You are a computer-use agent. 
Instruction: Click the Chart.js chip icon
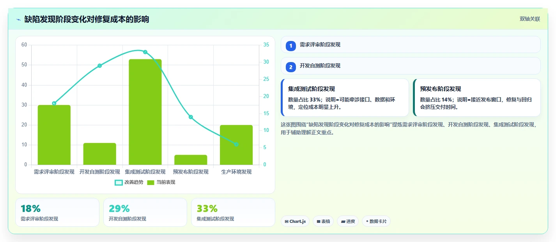(x=287, y=221)
